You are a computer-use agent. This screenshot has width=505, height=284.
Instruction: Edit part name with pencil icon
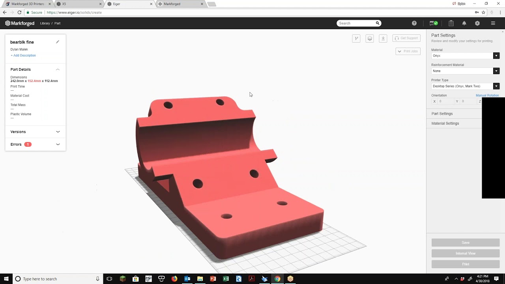[58, 42]
